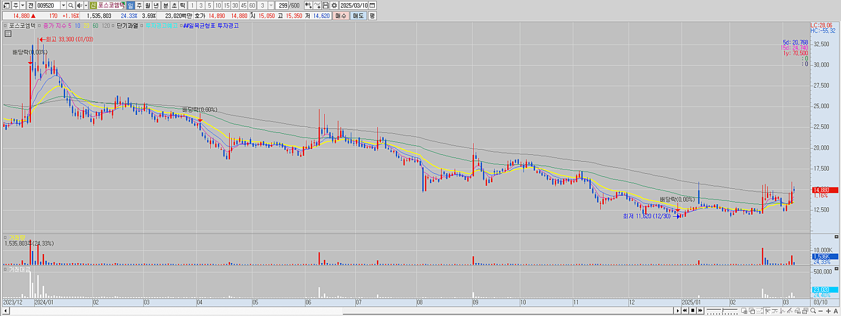Click the chart layout icon at toolbar start
Image resolution: width=841 pixels, height=316 pixels.
tap(7, 5)
